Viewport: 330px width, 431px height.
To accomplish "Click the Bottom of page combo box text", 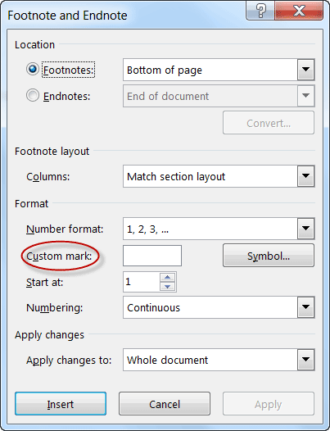I will [x=165, y=70].
